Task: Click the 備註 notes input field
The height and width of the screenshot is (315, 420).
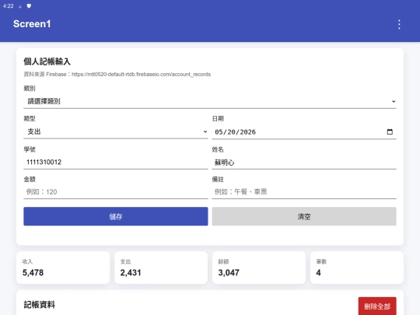Action: [x=304, y=192]
